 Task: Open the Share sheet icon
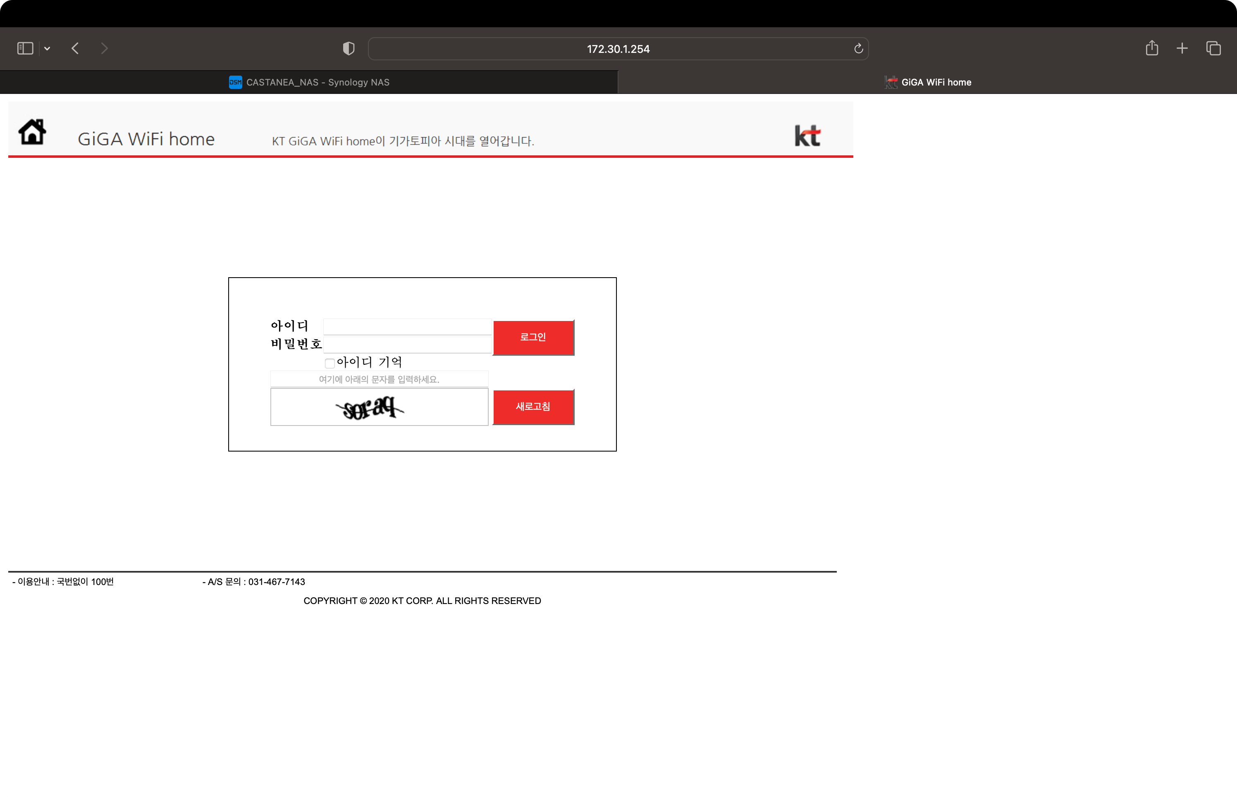coord(1152,48)
